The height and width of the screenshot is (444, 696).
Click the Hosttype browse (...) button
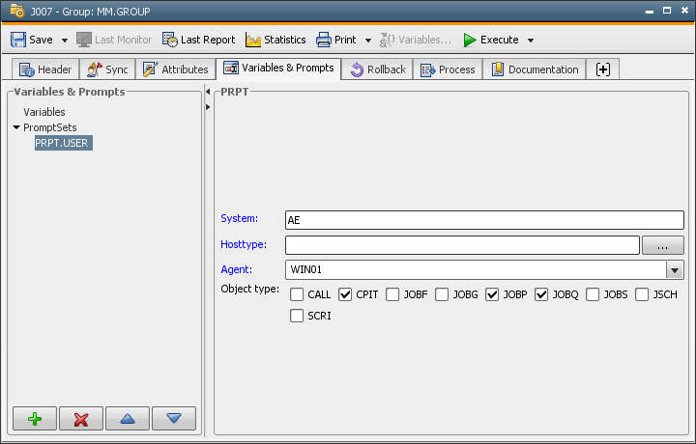(663, 245)
